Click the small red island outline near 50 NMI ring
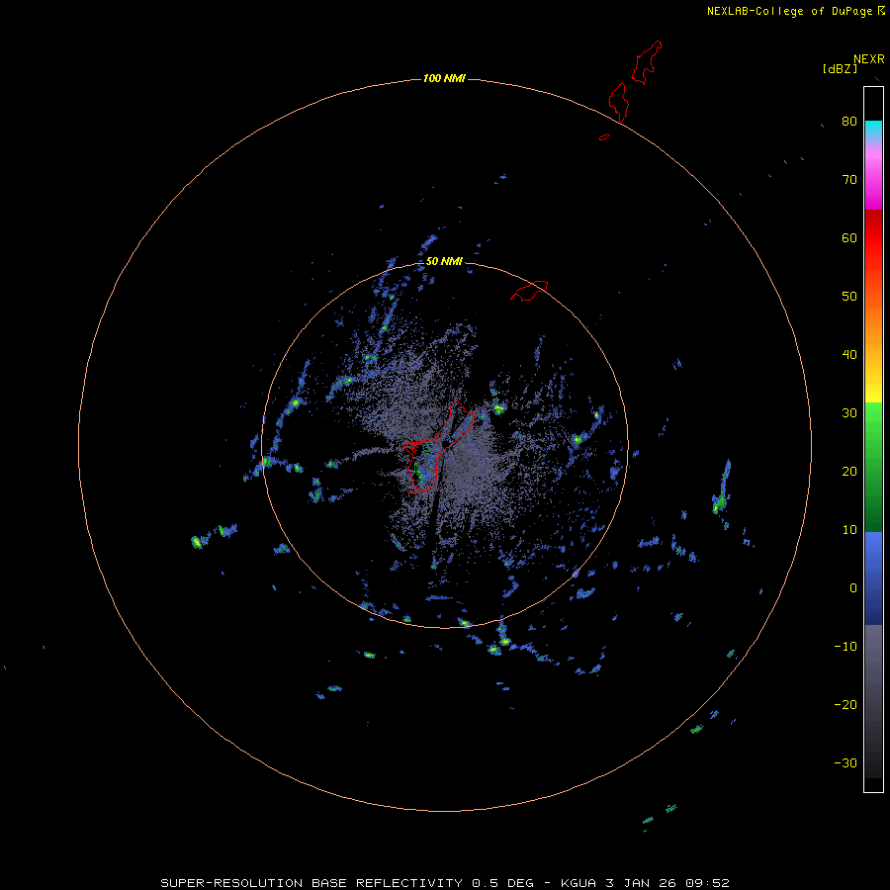890x890 pixels. click(x=529, y=290)
